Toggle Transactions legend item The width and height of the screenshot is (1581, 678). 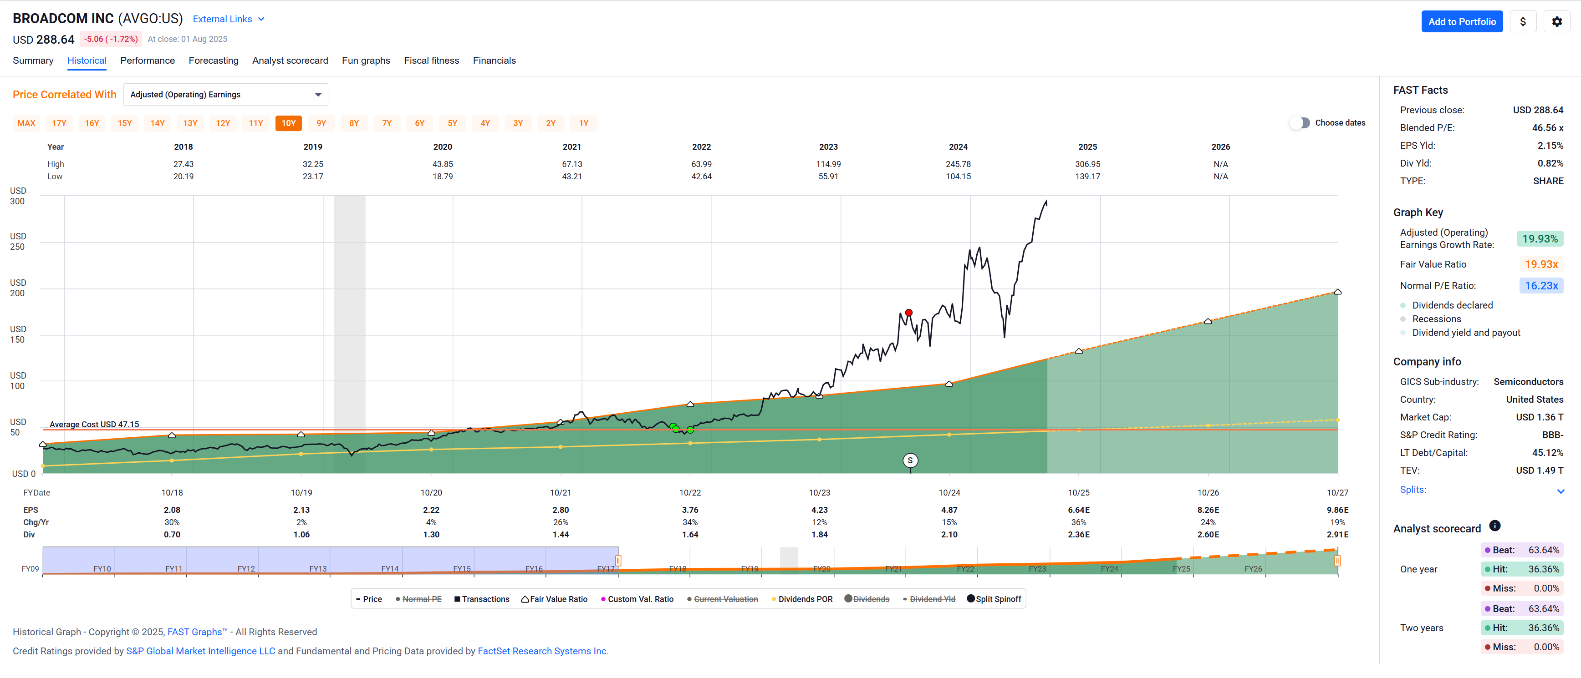pos(482,599)
